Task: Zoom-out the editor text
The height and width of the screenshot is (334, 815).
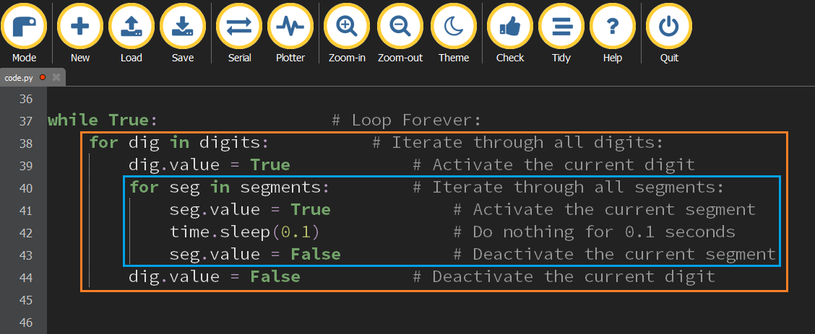Action: coord(400,27)
